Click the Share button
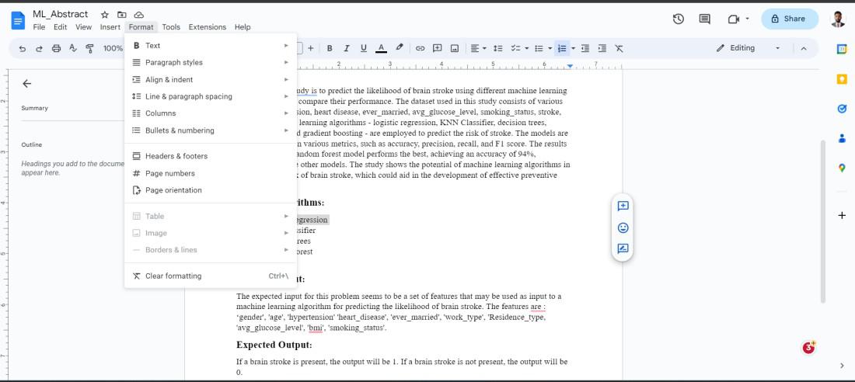 [x=789, y=19]
